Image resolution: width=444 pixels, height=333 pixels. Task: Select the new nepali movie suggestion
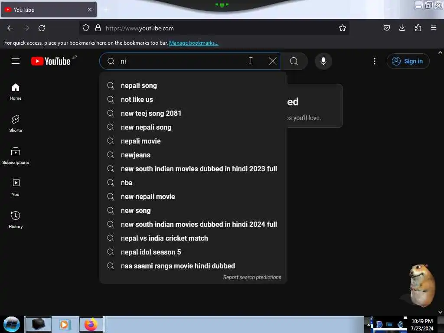(x=193, y=196)
